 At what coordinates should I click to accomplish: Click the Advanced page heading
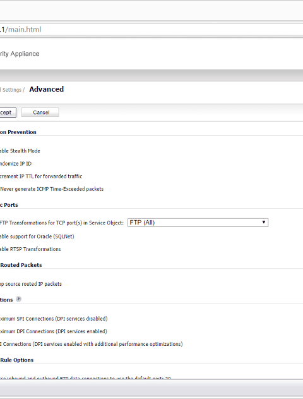47,89
